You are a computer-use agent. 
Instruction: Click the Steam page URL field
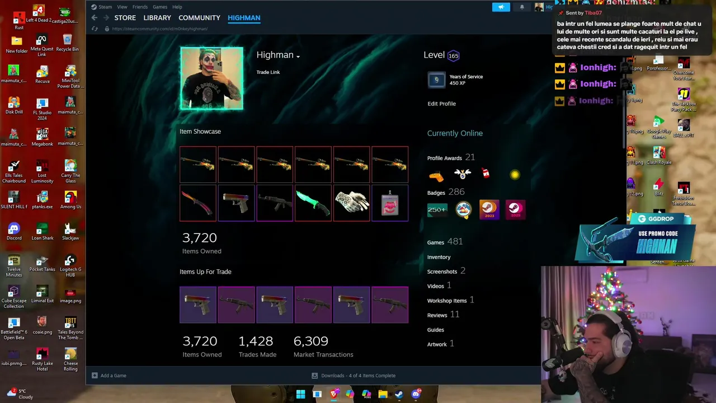pos(159,29)
